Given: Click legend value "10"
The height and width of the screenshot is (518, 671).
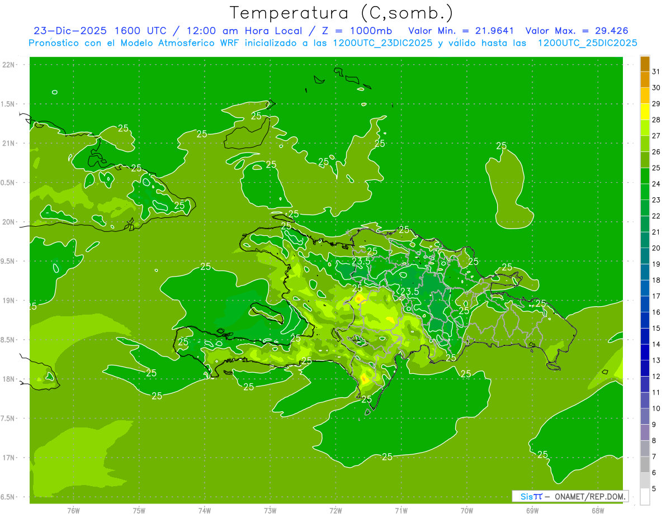Looking at the screenshot, I should click(656, 408).
